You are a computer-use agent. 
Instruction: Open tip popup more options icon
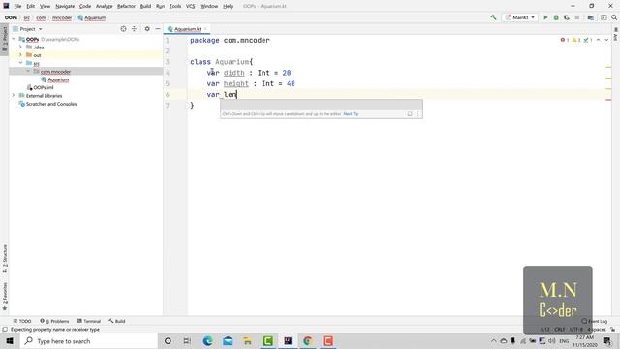418,114
